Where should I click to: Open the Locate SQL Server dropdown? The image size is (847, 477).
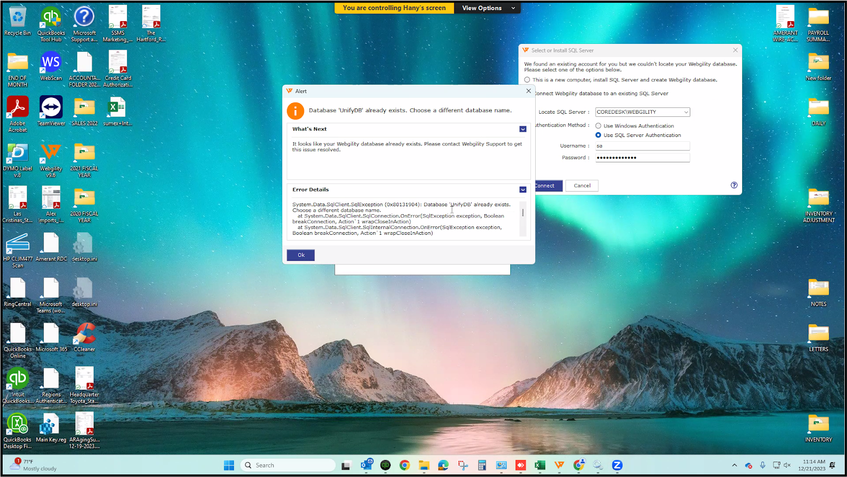(x=686, y=112)
